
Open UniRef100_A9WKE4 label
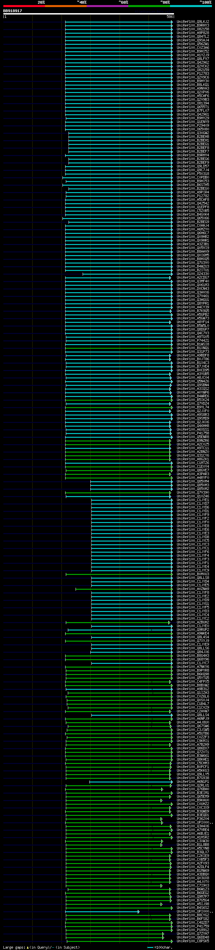point(192,633)
